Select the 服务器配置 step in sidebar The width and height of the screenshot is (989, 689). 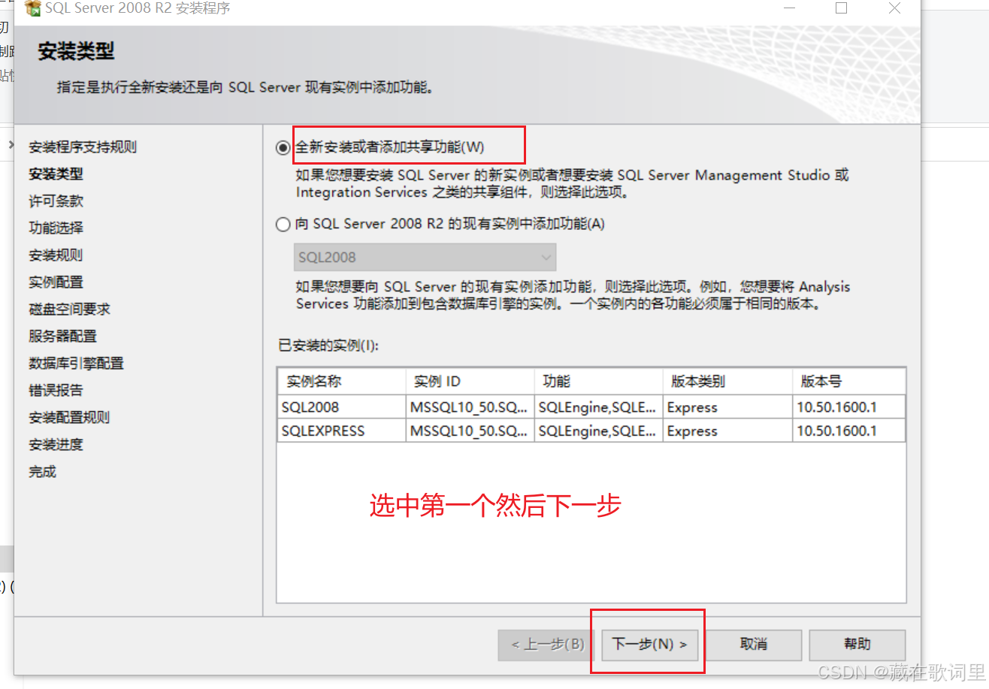click(x=62, y=336)
